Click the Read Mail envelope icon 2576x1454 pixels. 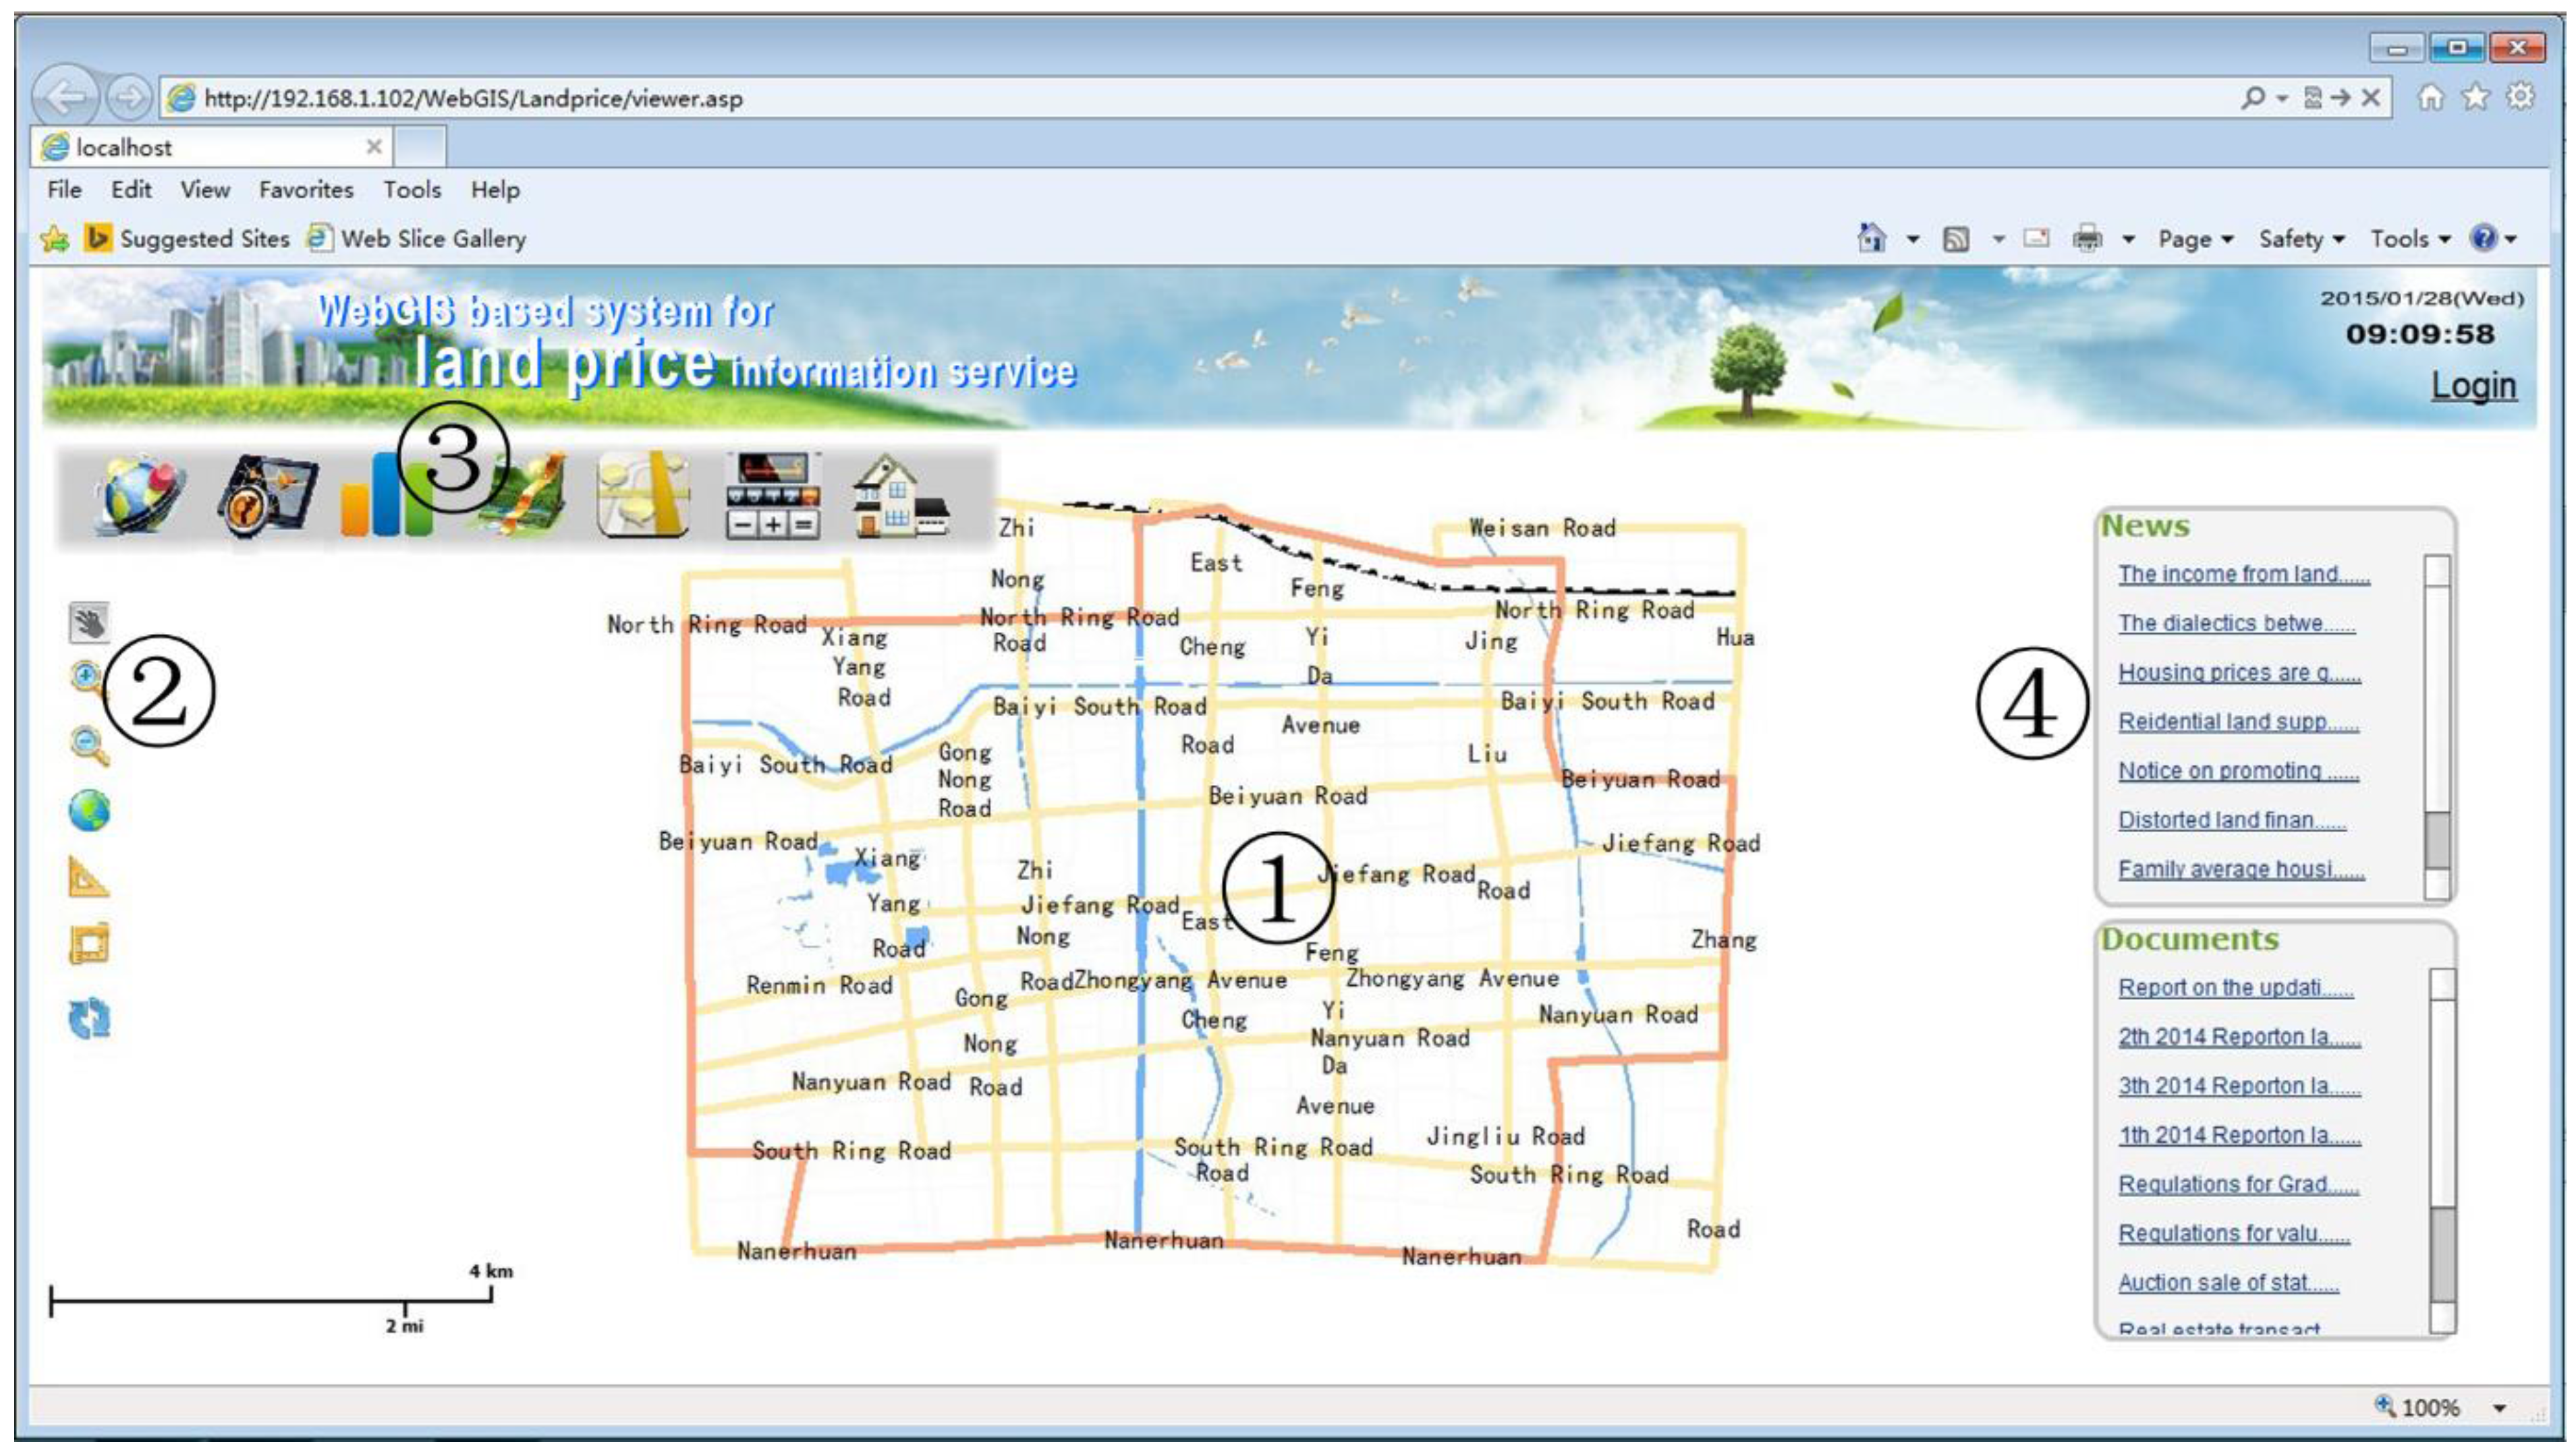coord(2036,238)
